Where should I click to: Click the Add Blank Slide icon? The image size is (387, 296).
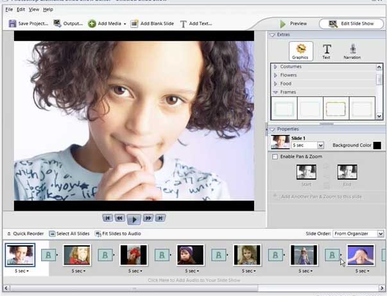pos(134,24)
